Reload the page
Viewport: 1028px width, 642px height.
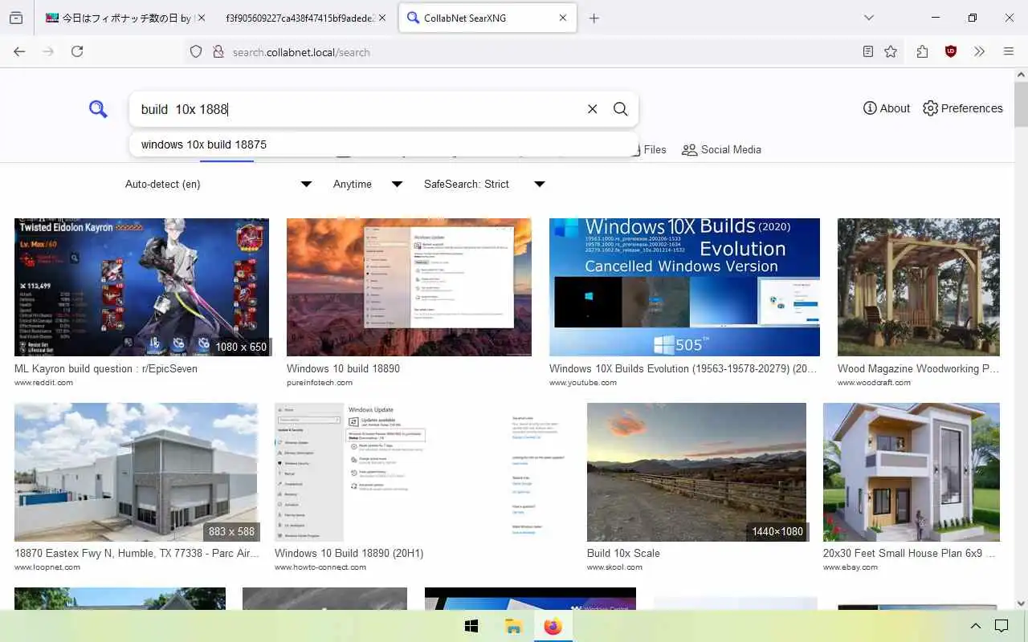click(77, 51)
